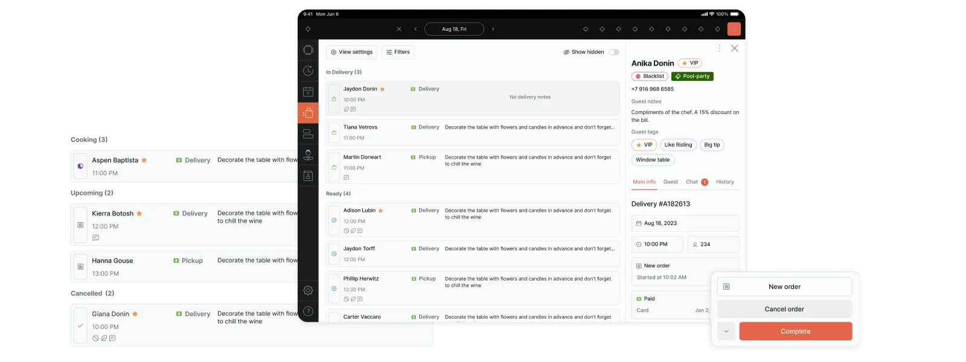Click orange button in top bar

pyautogui.click(x=734, y=29)
